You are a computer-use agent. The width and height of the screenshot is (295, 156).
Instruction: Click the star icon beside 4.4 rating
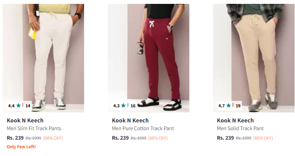click(x=19, y=106)
